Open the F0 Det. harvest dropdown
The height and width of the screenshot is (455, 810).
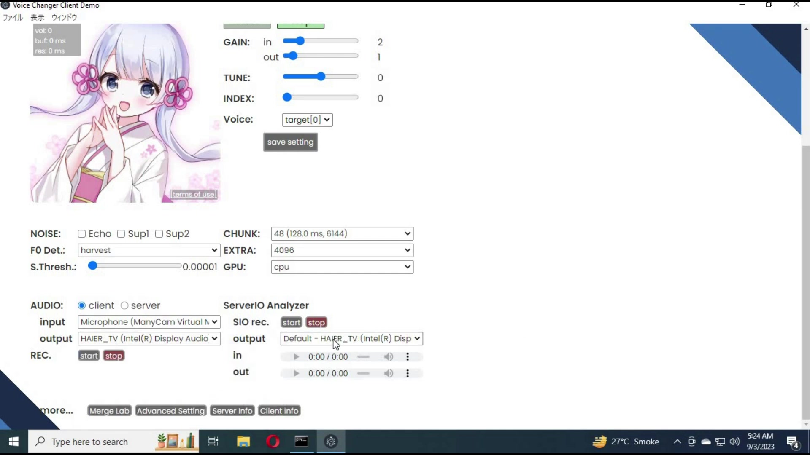[148, 250]
